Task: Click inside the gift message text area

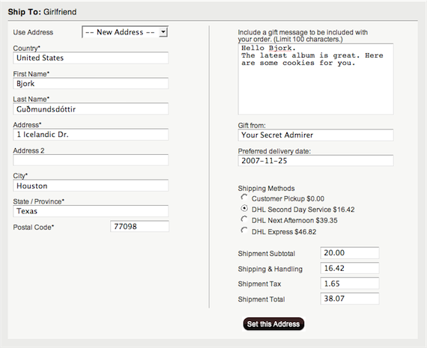Action: (315, 79)
